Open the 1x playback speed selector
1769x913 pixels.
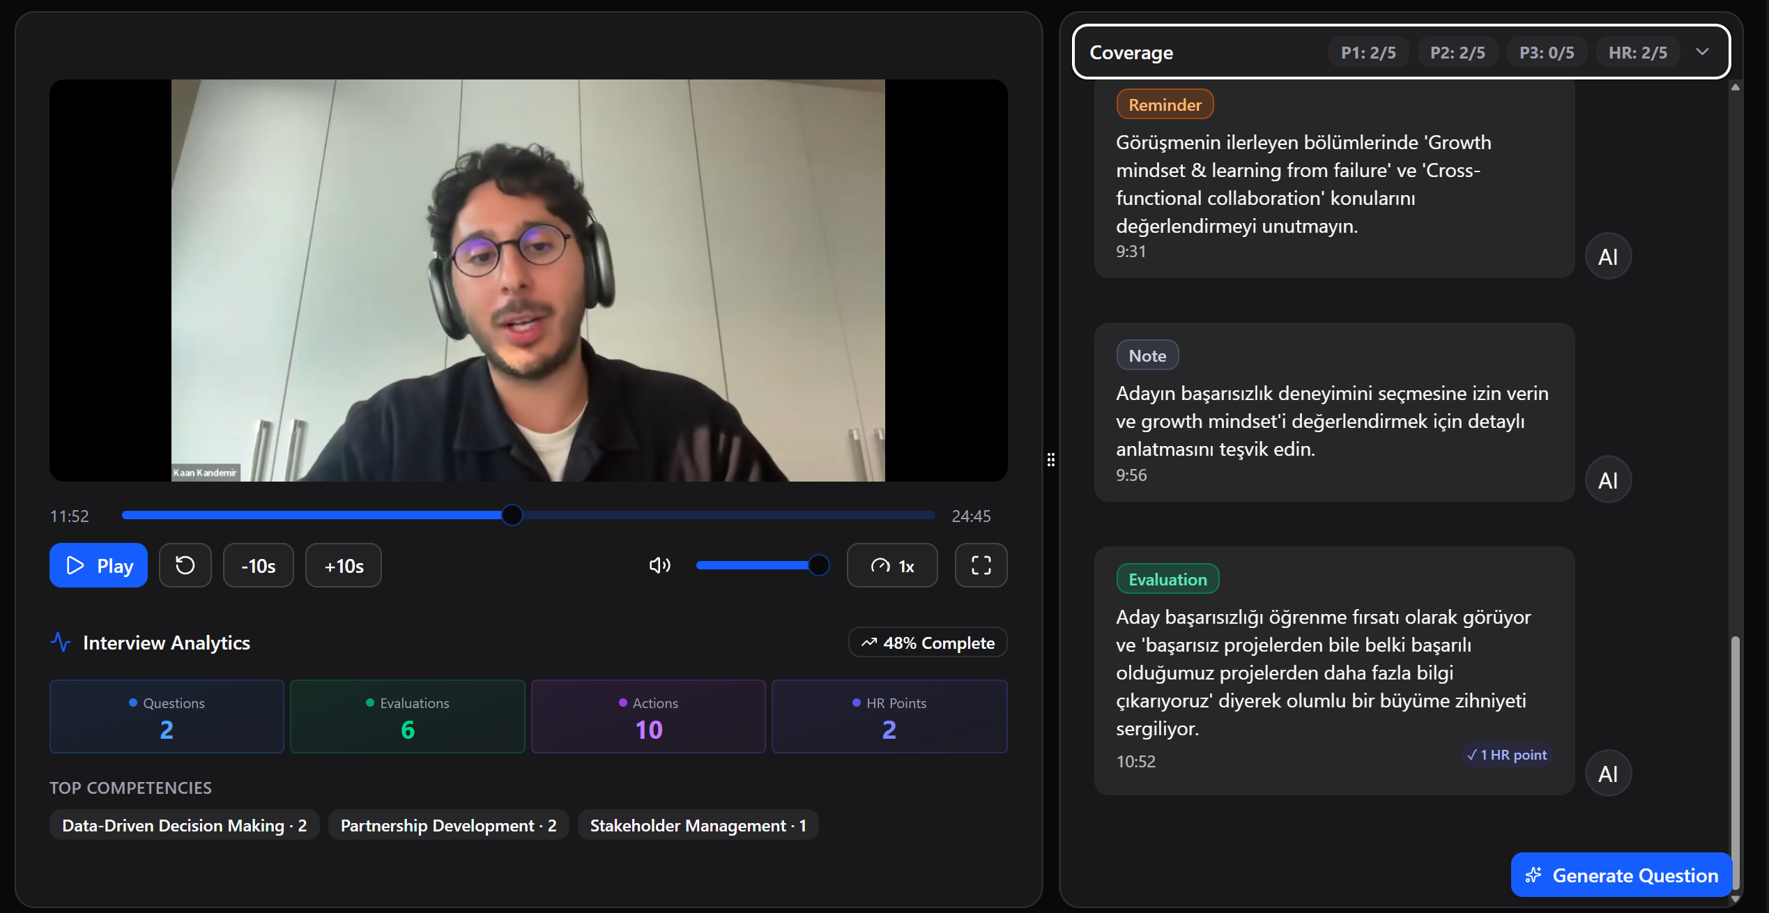pyautogui.click(x=891, y=565)
